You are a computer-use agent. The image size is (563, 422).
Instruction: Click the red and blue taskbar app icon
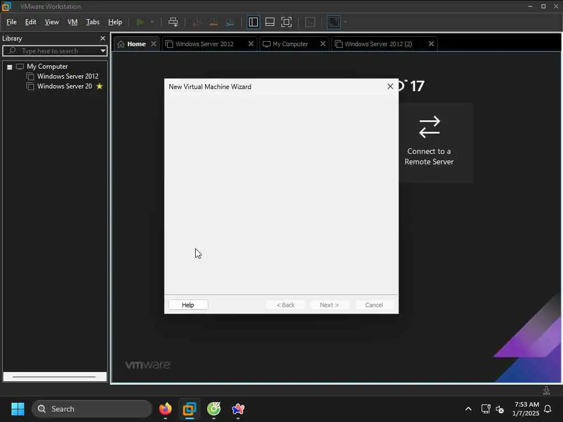click(x=238, y=409)
